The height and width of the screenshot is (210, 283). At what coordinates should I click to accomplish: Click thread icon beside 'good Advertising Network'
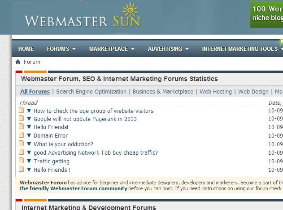click(x=21, y=152)
